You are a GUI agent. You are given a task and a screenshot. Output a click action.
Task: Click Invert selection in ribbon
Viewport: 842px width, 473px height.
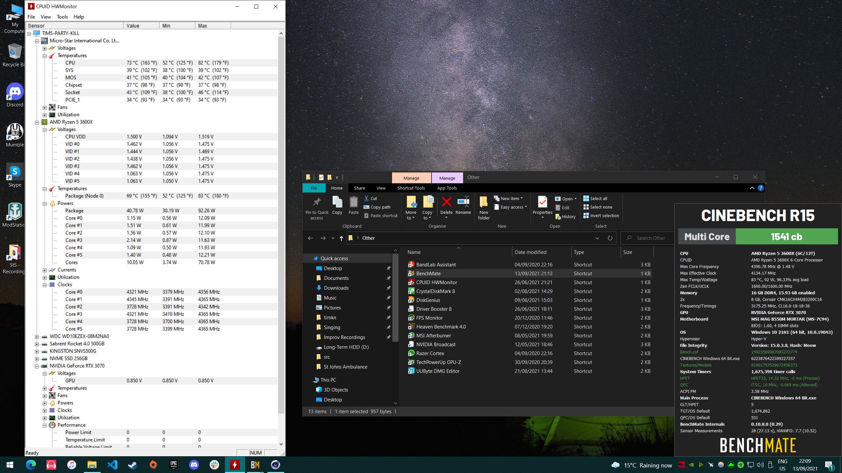coord(601,216)
